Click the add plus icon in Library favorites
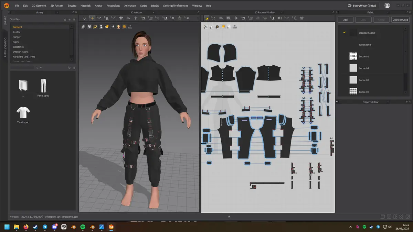This screenshot has height=232, width=413. [69, 20]
